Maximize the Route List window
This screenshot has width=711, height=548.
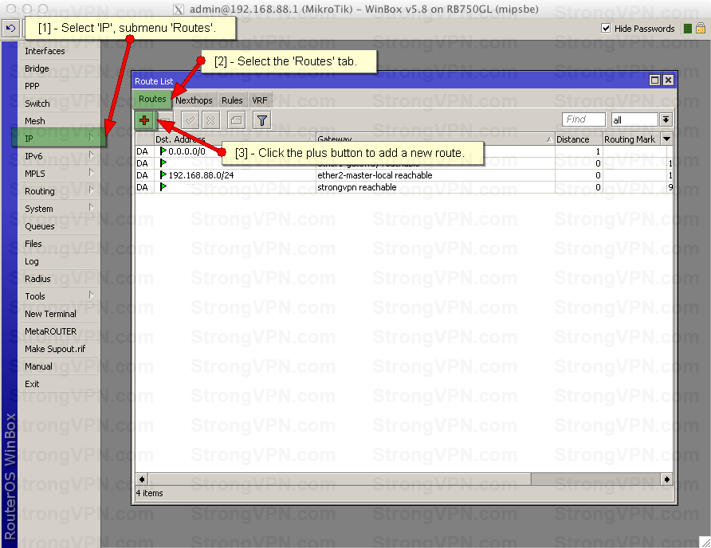tap(654, 80)
